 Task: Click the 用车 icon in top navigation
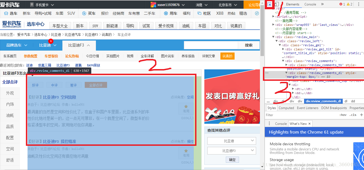[166, 13]
